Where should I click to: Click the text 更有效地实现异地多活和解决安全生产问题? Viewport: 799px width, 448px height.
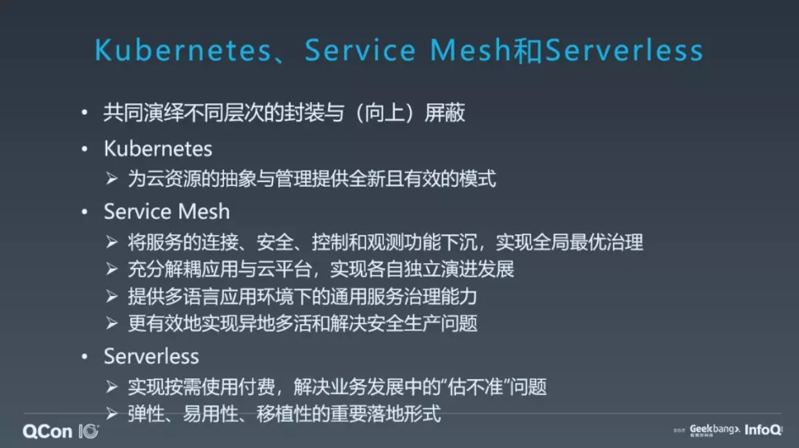303,323
